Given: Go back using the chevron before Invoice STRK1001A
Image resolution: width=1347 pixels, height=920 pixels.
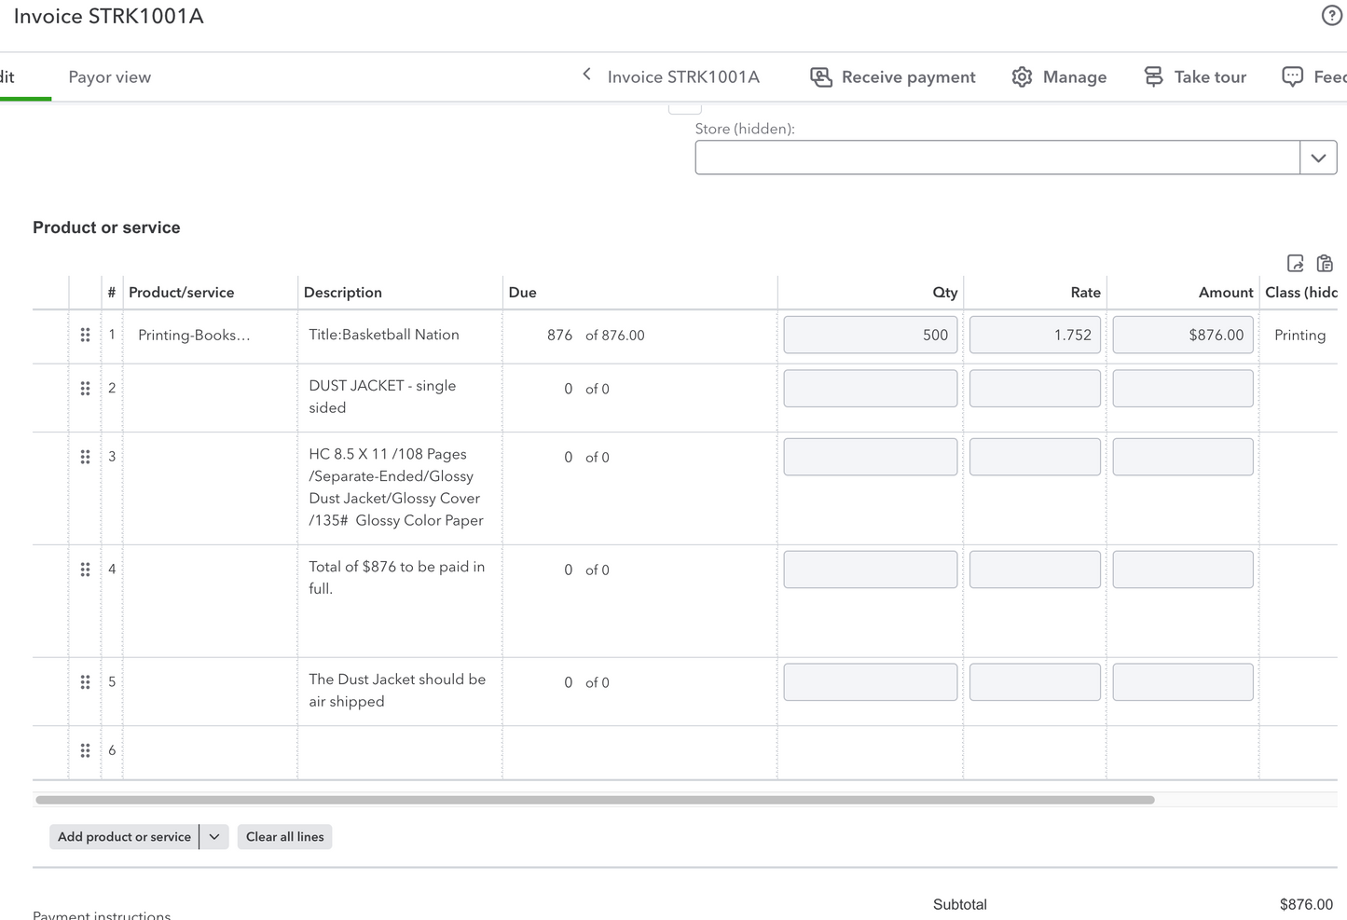Looking at the screenshot, I should [x=586, y=75].
